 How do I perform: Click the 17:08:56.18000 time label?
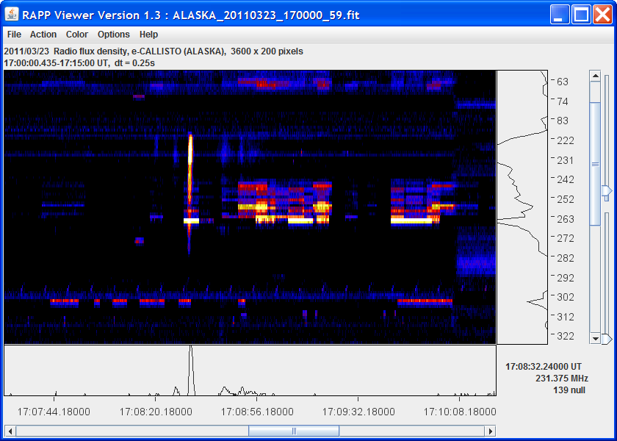coord(257,412)
